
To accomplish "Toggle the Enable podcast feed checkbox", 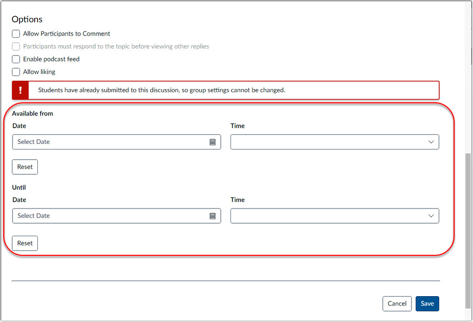I will point(16,59).
